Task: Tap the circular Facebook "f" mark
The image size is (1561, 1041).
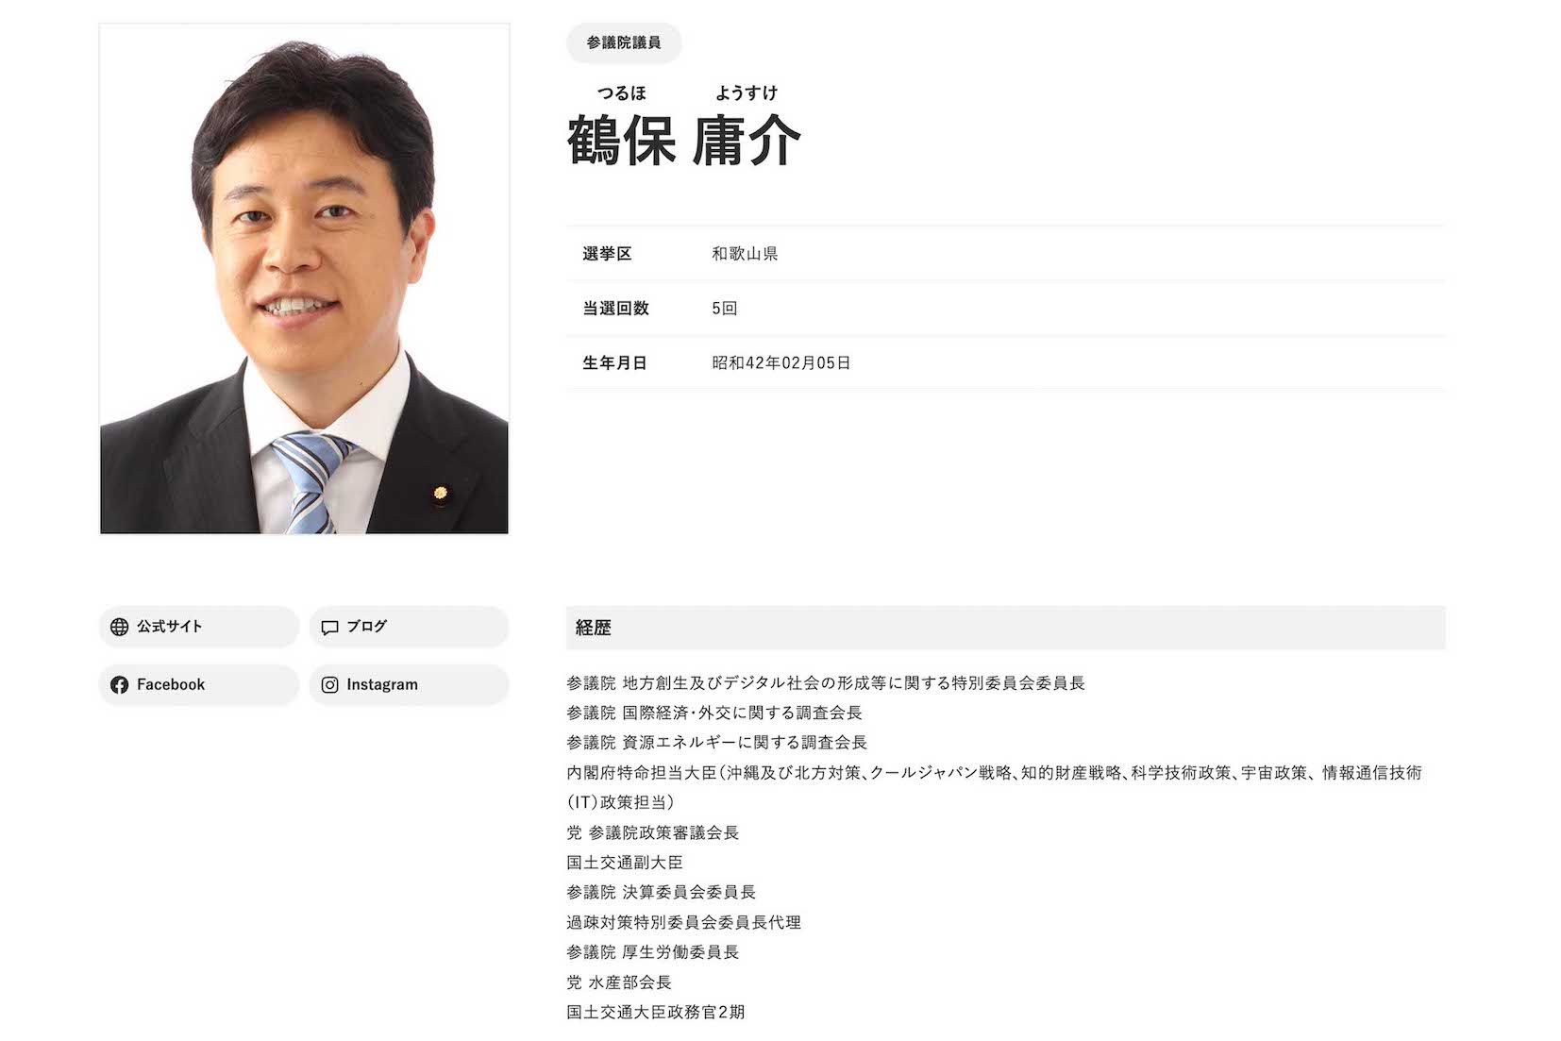Action: click(x=120, y=684)
